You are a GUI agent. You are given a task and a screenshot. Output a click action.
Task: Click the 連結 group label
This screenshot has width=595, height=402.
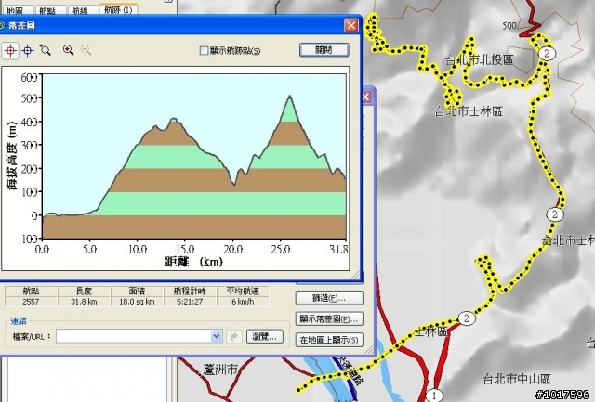pyautogui.click(x=19, y=321)
